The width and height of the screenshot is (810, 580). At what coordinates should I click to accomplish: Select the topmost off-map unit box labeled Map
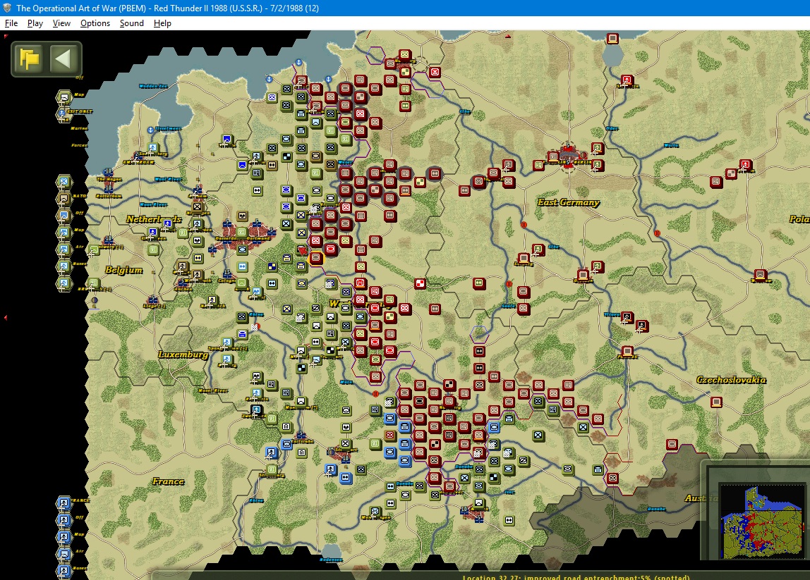coord(64,97)
